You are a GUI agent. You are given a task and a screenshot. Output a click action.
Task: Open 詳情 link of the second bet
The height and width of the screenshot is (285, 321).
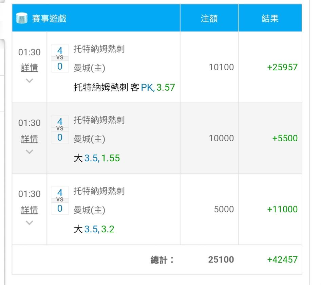click(x=30, y=139)
